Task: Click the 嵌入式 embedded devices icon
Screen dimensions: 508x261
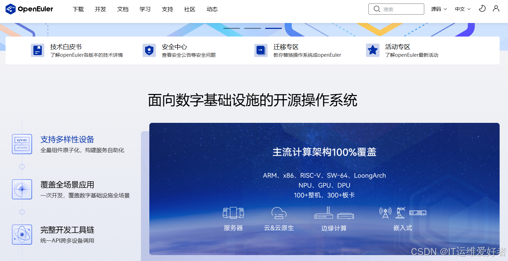Action: [x=403, y=213]
